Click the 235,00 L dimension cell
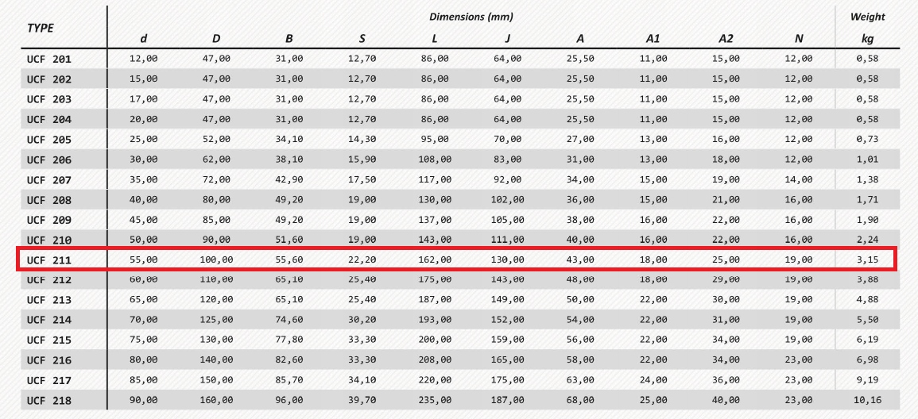918x419 pixels. pos(434,401)
